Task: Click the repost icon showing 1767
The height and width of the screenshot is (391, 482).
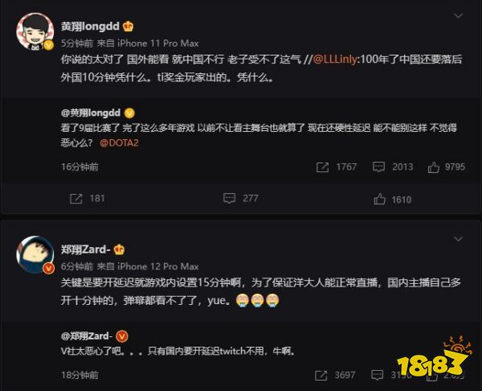Action: 322,167
